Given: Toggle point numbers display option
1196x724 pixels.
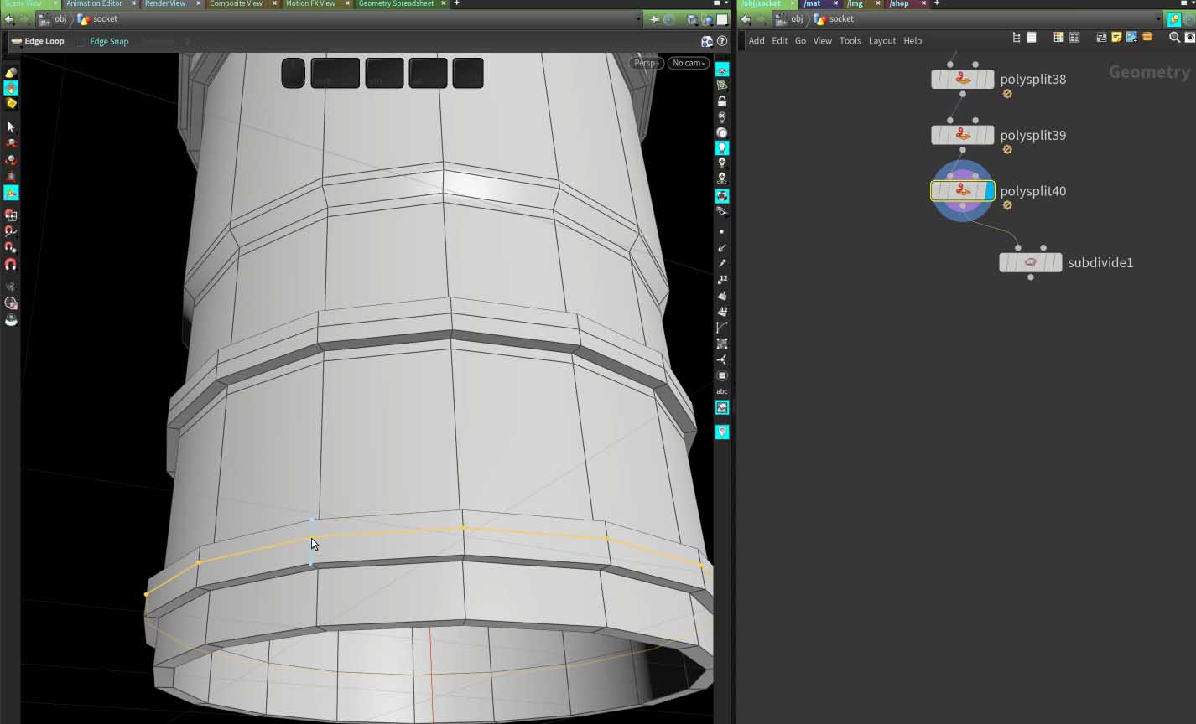Looking at the screenshot, I should (722, 279).
